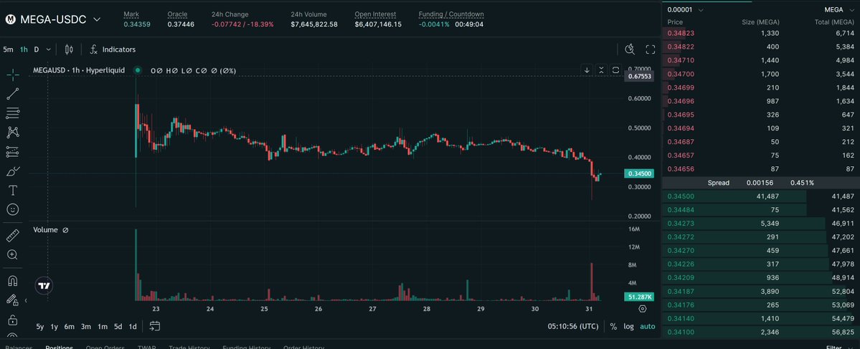Select the trend line drawing tool
Screen dimensions: 860x349
pyautogui.click(x=13, y=93)
